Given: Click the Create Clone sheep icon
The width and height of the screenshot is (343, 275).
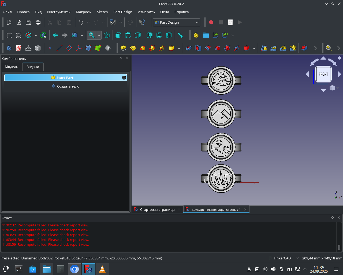Looking at the screenshot, I should [x=108, y=48].
